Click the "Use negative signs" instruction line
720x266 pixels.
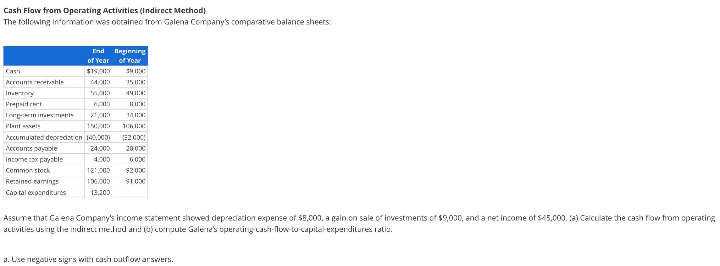point(88,259)
